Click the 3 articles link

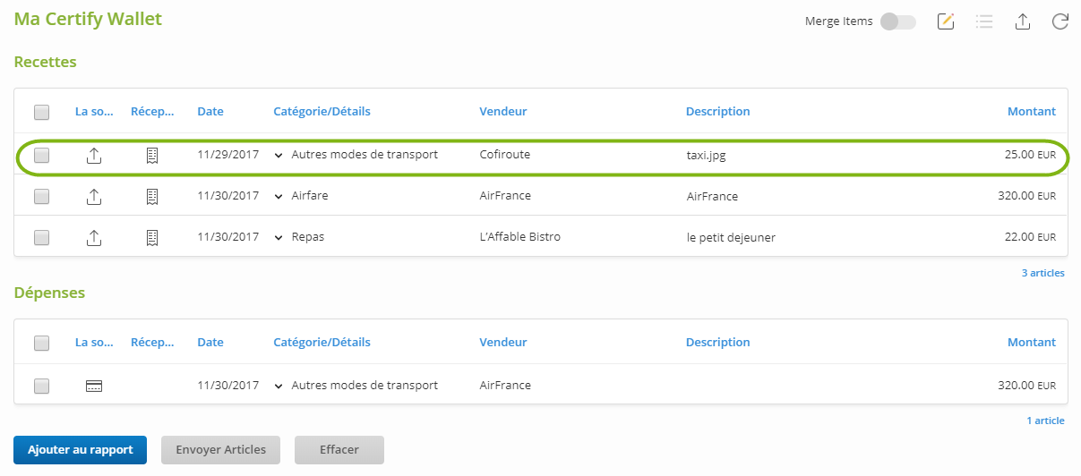(x=1042, y=273)
